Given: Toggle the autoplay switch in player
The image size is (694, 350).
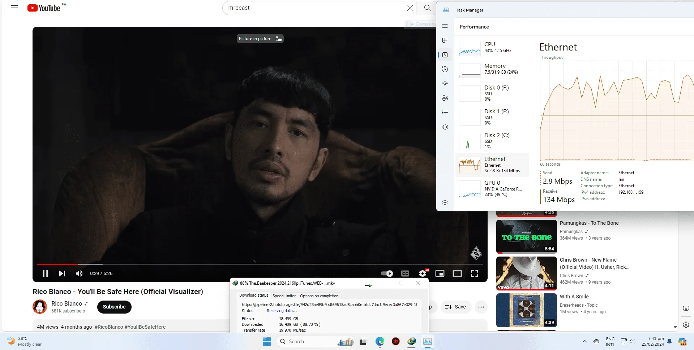Looking at the screenshot, I should click(x=387, y=274).
